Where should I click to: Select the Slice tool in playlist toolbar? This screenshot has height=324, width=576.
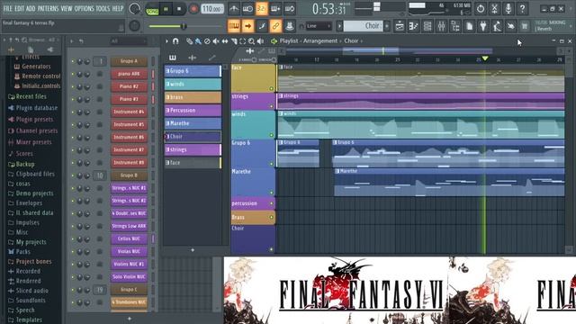(234, 41)
